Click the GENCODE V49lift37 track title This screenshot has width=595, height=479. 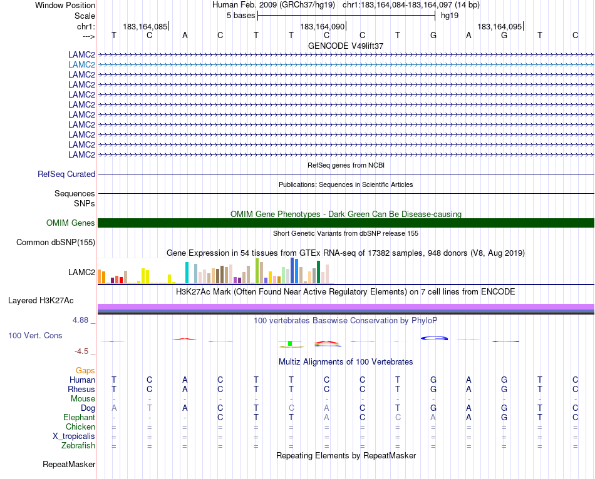(x=346, y=46)
